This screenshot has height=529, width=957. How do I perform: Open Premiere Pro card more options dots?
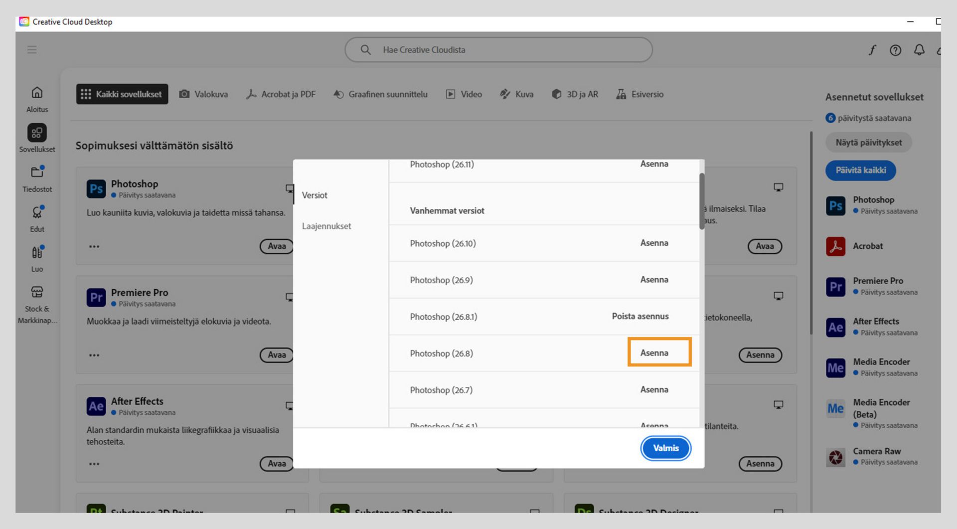(94, 355)
